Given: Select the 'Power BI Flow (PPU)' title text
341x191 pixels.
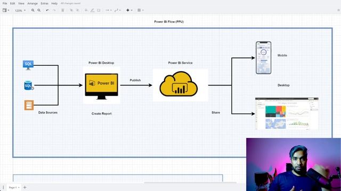Looking at the screenshot, I should click(x=169, y=22).
